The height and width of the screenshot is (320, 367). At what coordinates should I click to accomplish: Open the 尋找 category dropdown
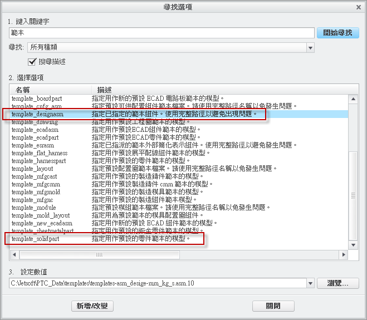tap(310, 48)
